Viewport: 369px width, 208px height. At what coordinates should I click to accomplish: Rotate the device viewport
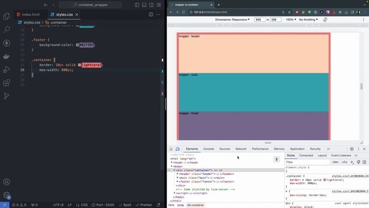point(325,20)
